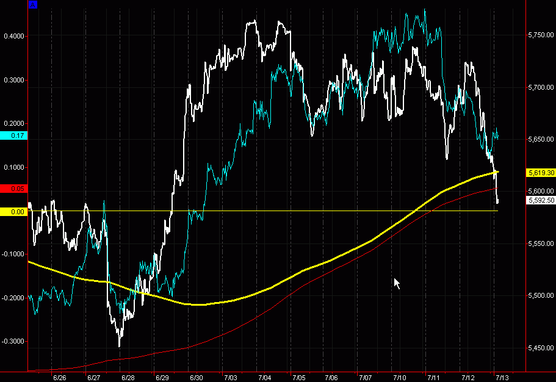Screen dimensions: 556x382
Task: Click the -0.2000 left axis label
Action: [13, 298]
